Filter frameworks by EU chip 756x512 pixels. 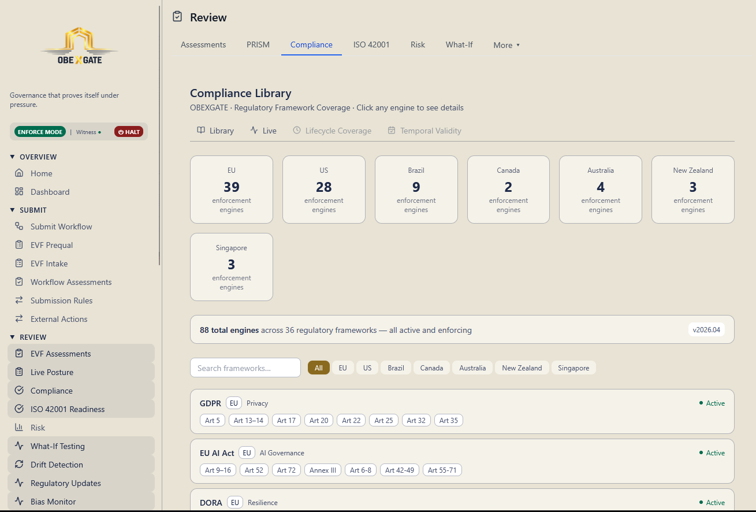tap(342, 368)
